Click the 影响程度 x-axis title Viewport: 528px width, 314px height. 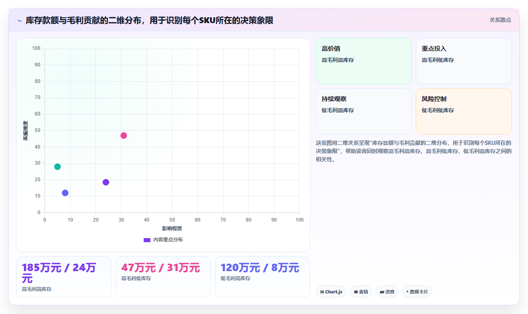172,228
